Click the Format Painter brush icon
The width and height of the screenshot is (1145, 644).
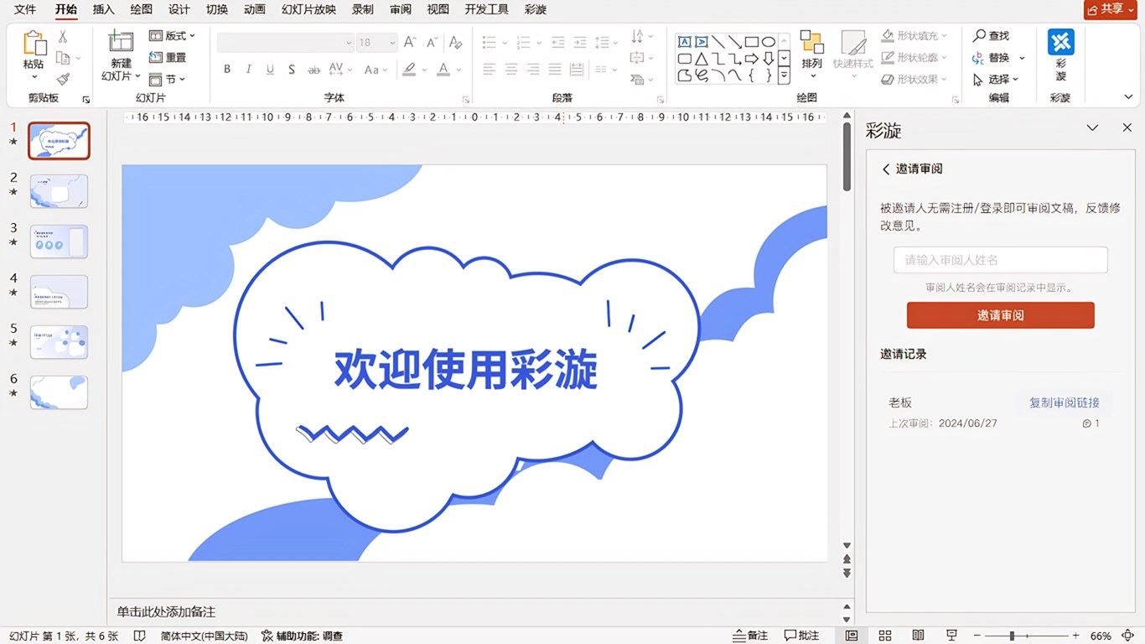pyautogui.click(x=62, y=79)
